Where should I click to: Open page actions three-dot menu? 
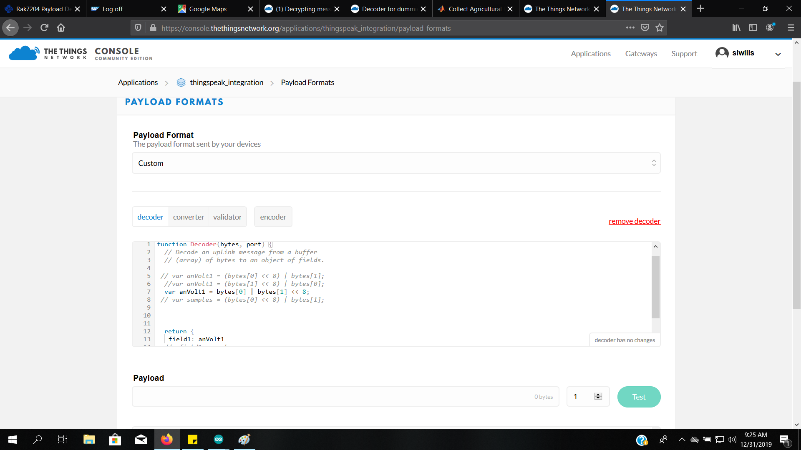(x=630, y=28)
